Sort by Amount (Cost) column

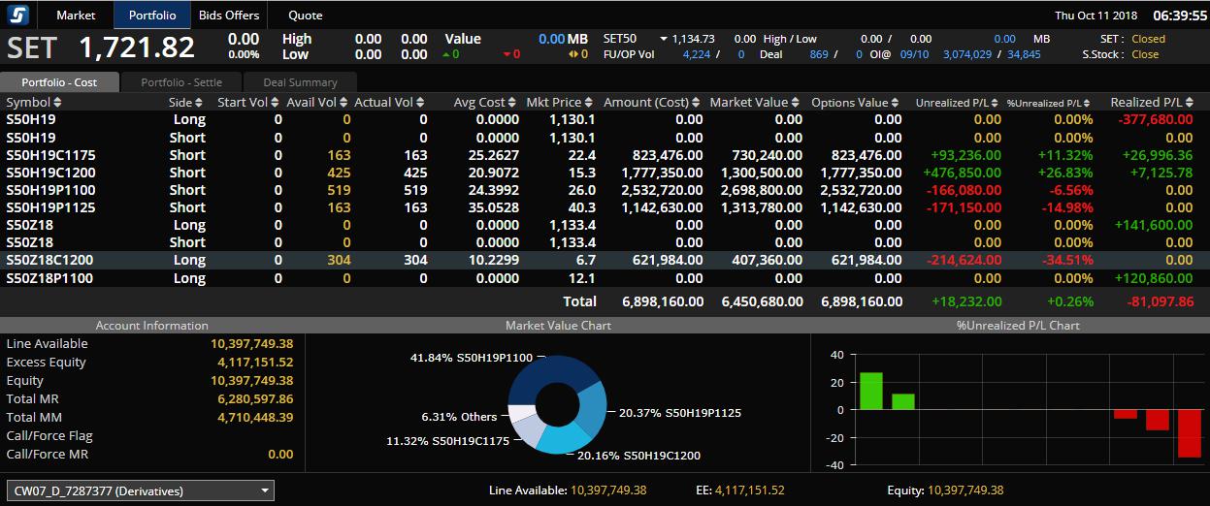653,102
